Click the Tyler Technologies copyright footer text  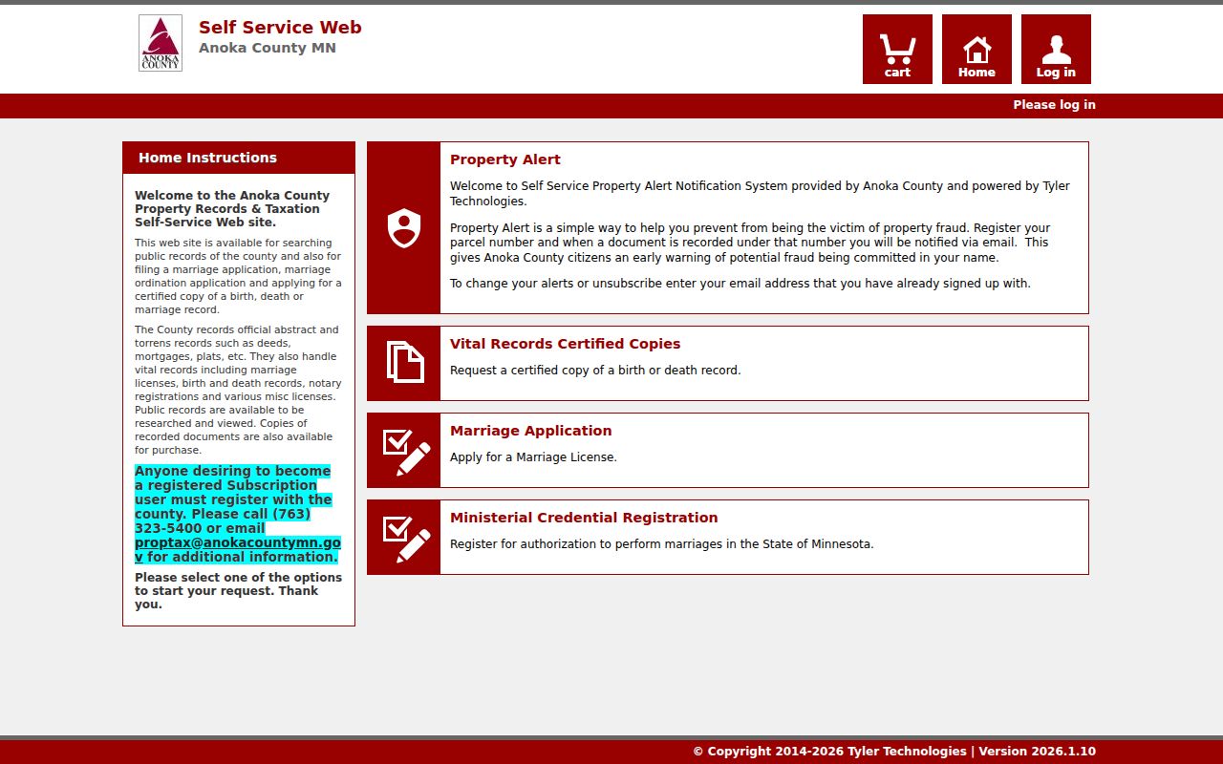[894, 752]
